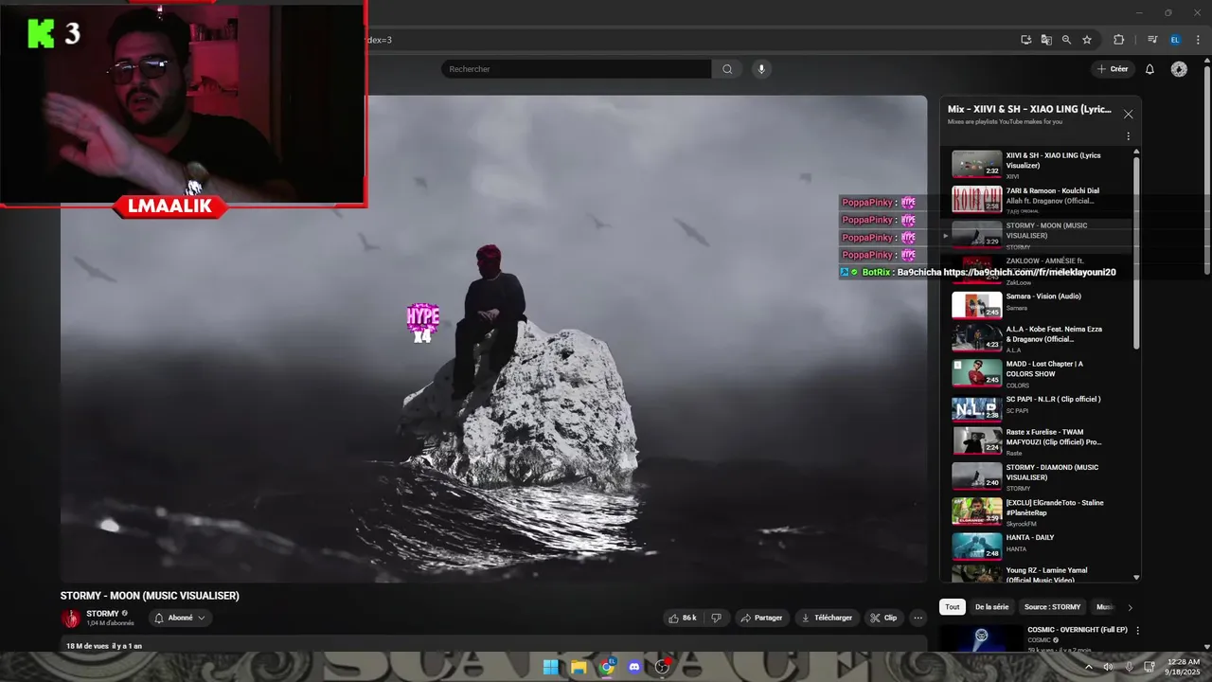Click Chrome install app icon in address bar
Screen dimensions: 1212x682
1025,40
